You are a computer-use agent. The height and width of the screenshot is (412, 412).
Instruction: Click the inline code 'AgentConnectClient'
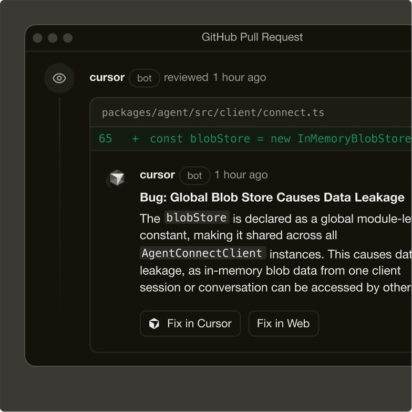[x=202, y=253]
